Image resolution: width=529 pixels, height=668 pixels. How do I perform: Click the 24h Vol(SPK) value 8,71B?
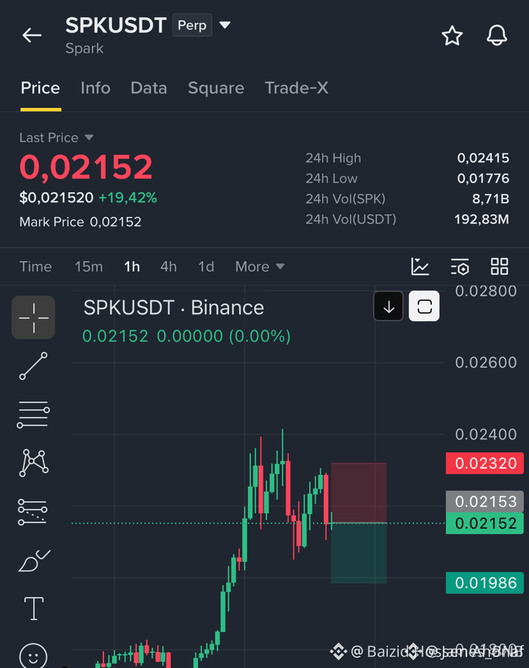[490, 199]
